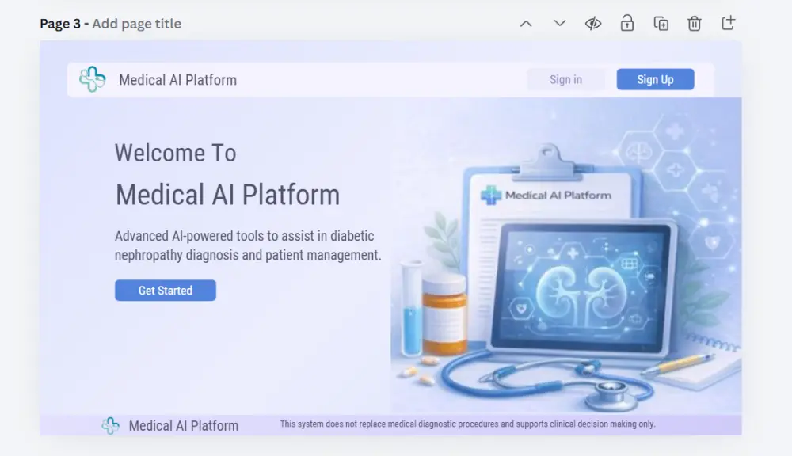Viewport: 792px width, 456px height.
Task: Duplicate the current page
Action: (661, 24)
